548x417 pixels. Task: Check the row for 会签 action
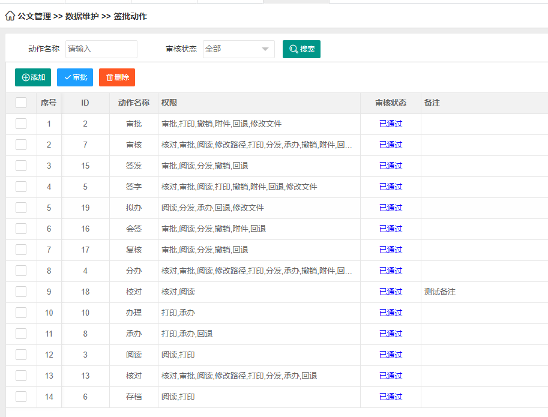[x=21, y=229]
